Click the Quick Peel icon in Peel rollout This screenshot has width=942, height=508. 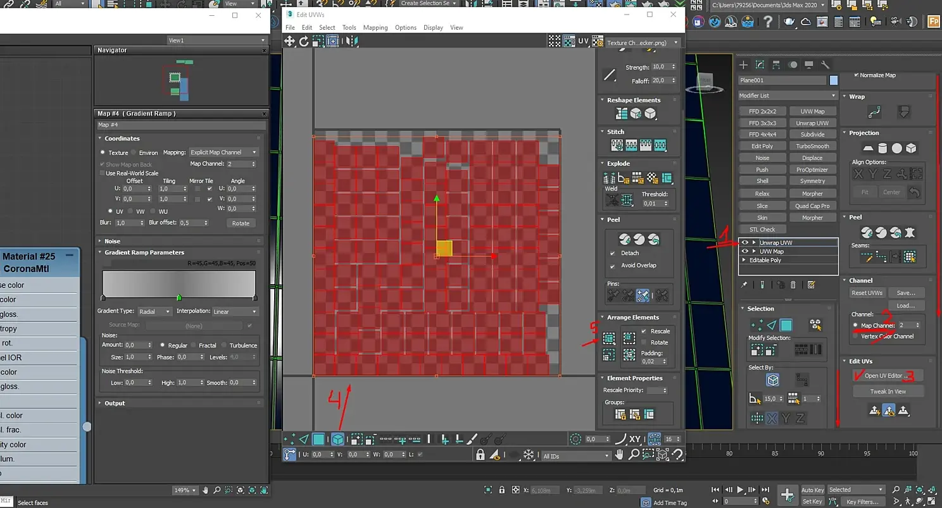point(625,239)
